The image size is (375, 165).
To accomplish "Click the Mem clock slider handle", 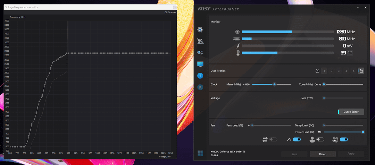I will pos(275,84).
